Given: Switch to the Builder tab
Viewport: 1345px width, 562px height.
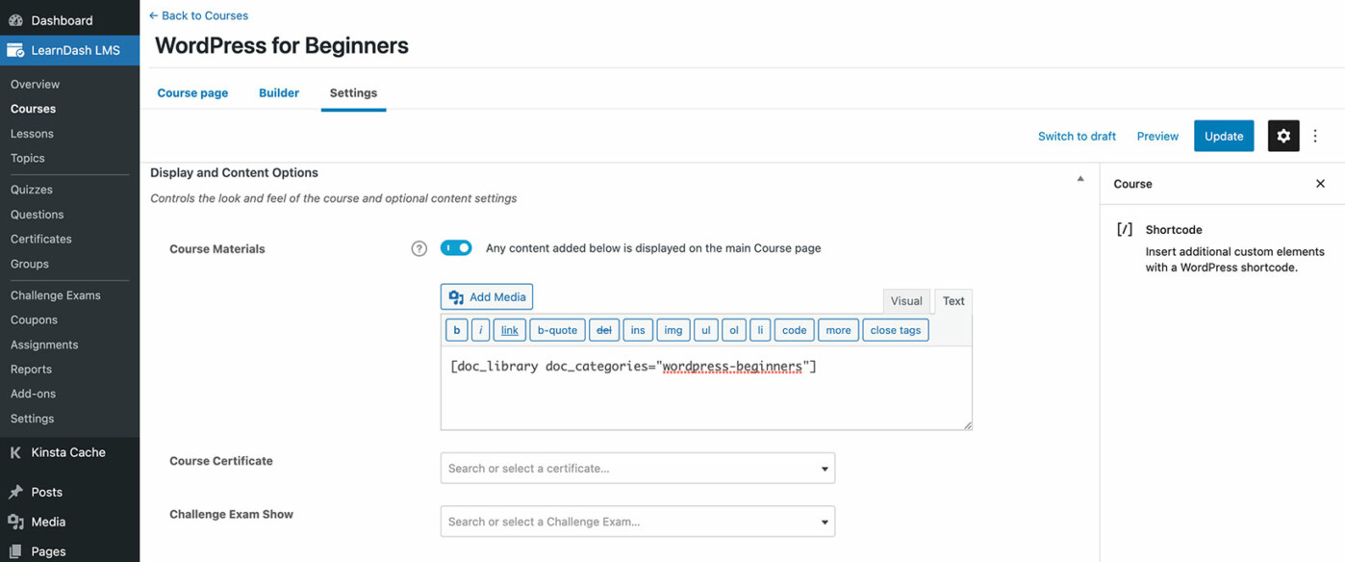Looking at the screenshot, I should 279,92.
